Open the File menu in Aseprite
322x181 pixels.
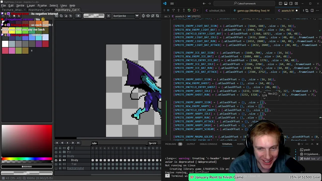point(4,6)
